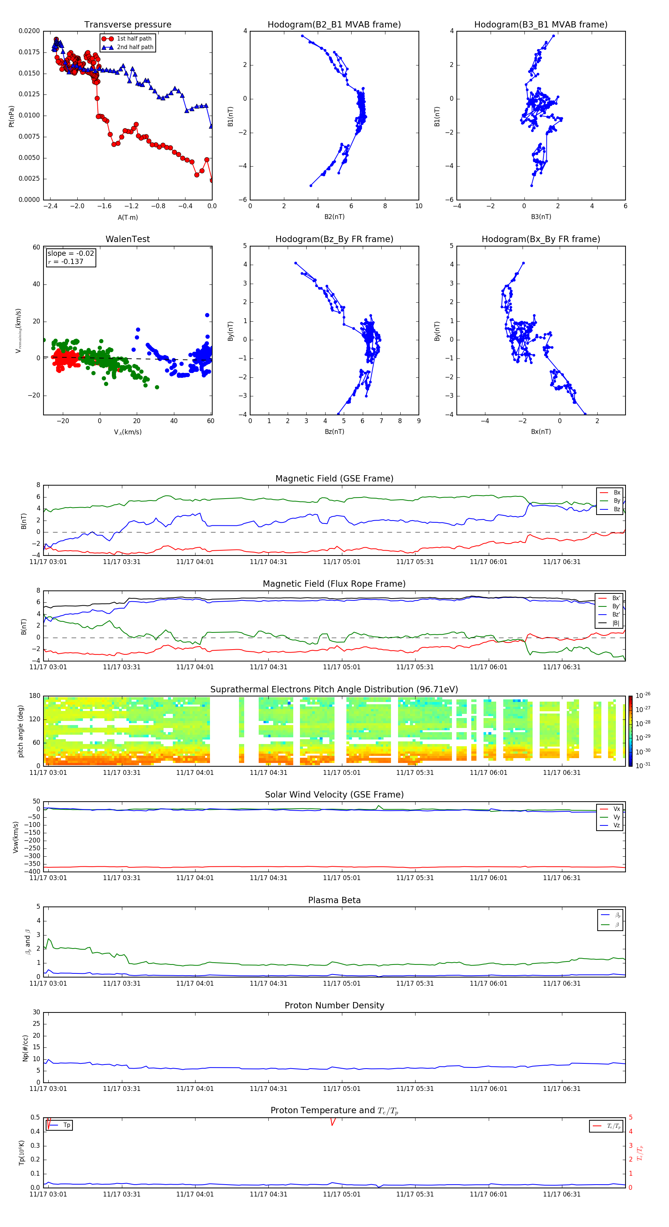Click the '|B|' flux rope legend entry
Screen dimensions: 669x1227
[610, 623]
